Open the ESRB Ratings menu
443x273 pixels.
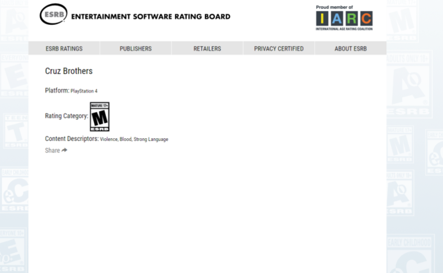click(64, 48)
